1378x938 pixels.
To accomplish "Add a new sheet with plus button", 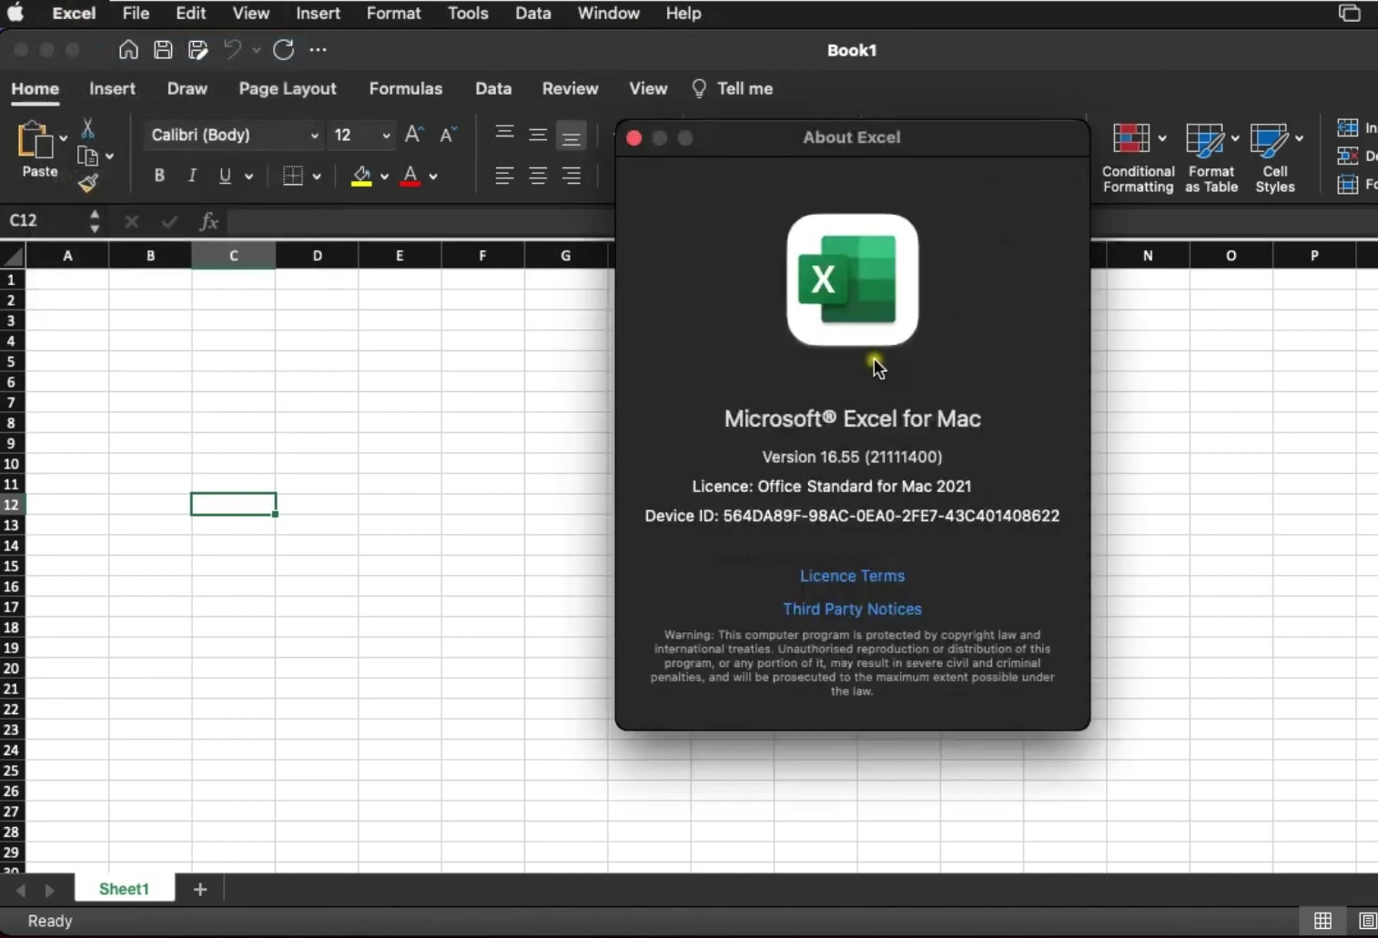I will coord(200,889).
